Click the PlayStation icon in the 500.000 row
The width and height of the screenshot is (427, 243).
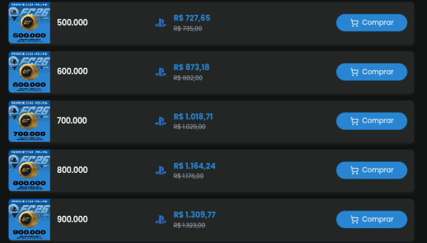tap(161, 23)
